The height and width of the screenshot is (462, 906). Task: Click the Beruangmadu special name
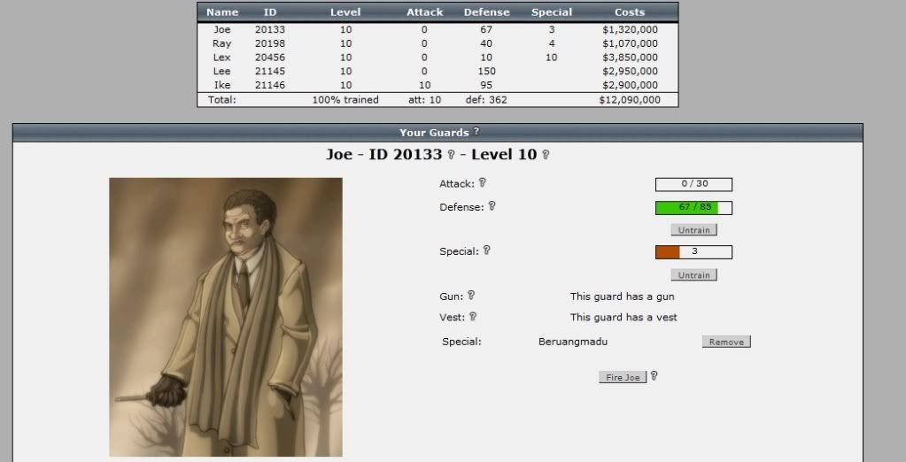(x=573, y=342)
